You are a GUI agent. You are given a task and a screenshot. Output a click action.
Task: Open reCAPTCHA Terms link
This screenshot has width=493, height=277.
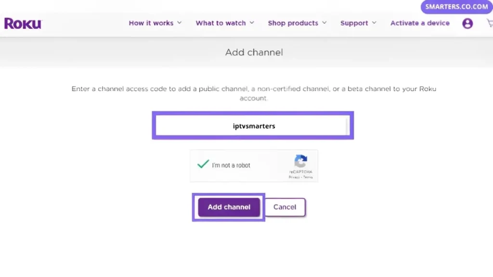308,177
